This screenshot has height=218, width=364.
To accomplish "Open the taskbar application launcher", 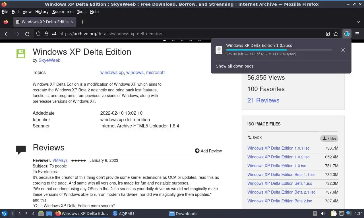I will [x=5, y=213].
